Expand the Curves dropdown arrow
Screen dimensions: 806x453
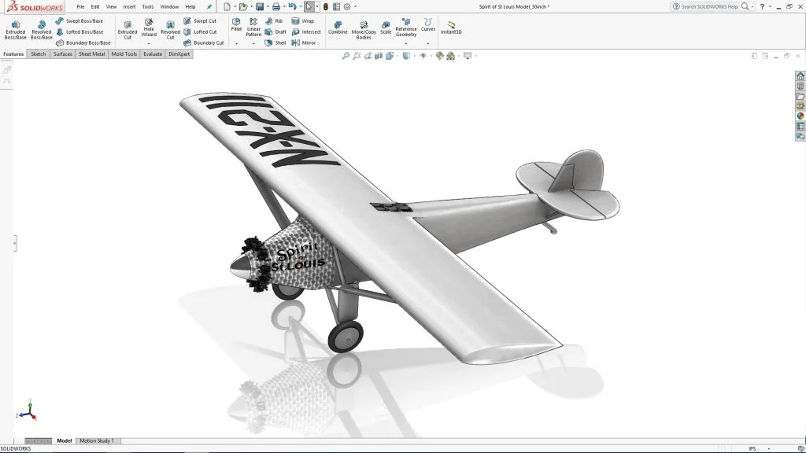427,43
